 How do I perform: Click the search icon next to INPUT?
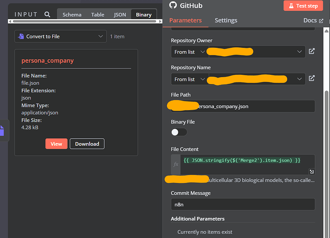(47, 14)
